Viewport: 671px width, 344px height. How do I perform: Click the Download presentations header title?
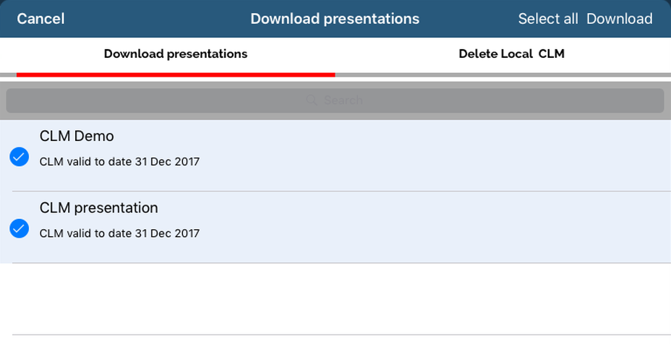pos(335,19)
